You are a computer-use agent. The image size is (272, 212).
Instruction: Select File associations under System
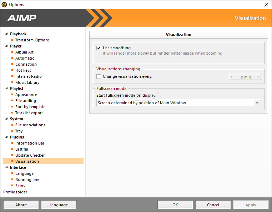(30, 125)
